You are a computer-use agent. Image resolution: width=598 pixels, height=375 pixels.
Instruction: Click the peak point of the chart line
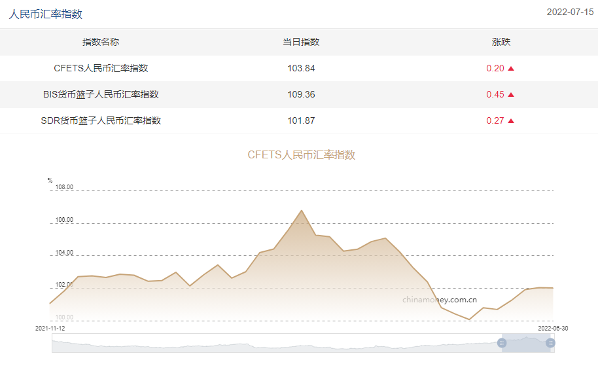click(302, 211)
